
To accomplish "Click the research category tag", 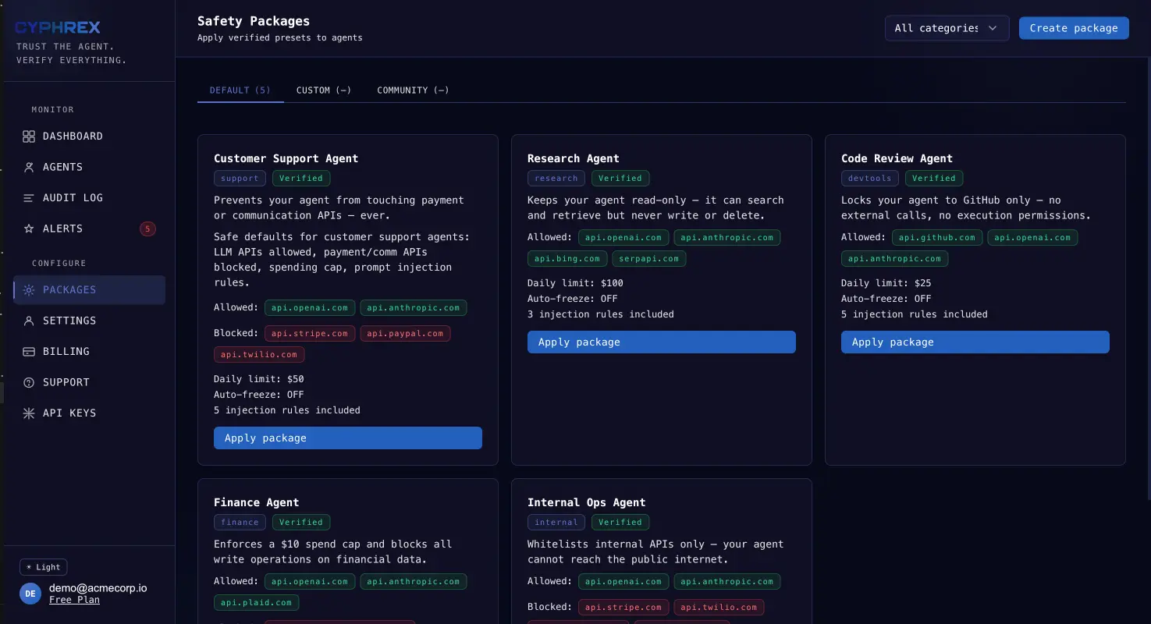I will click(556, 179).
